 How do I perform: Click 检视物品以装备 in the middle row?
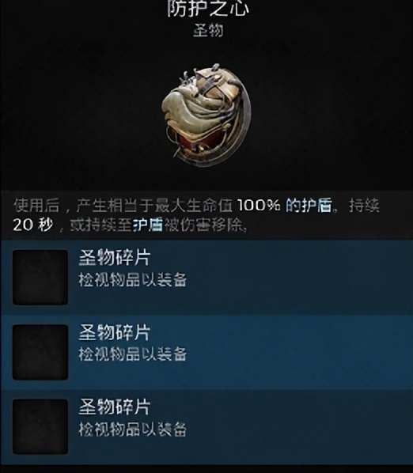coord(132,354)
